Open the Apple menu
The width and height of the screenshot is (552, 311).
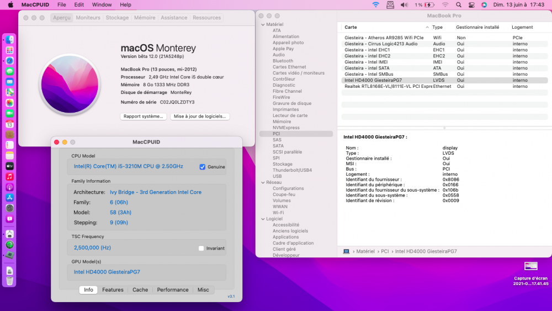point(10,4)
